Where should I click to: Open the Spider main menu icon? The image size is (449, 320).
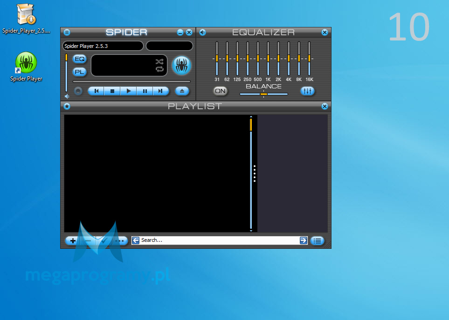pyautogui.click(x=67, y=32)
